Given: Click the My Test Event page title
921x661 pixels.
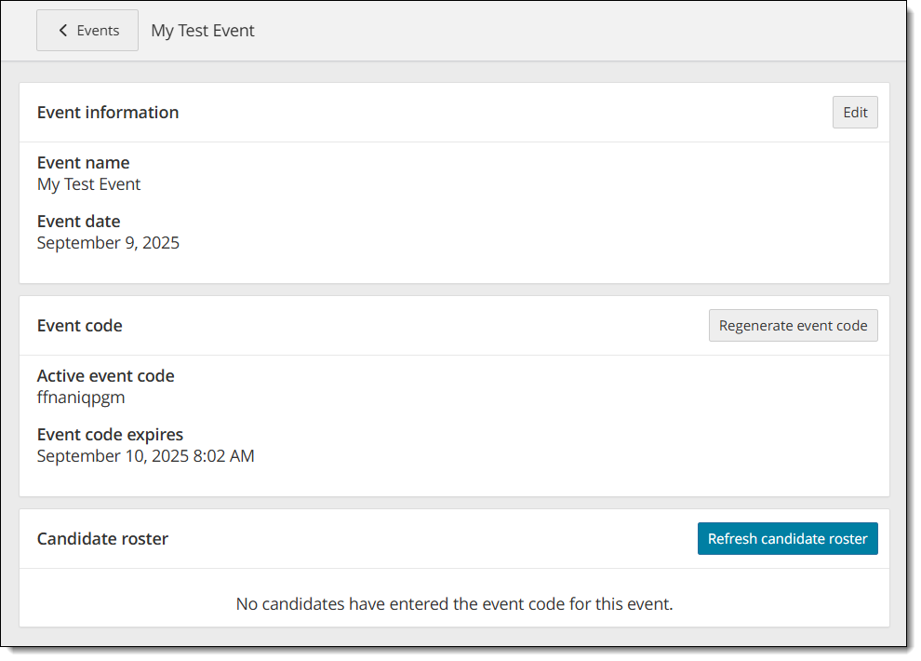Looking at the screenshot, I should 203,31.
